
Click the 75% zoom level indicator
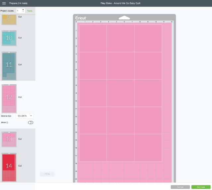47,174
